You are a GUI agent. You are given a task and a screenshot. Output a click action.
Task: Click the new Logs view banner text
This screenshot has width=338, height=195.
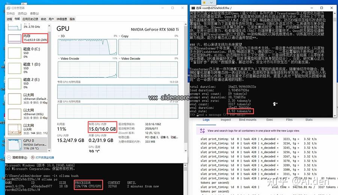click(253, 131)
